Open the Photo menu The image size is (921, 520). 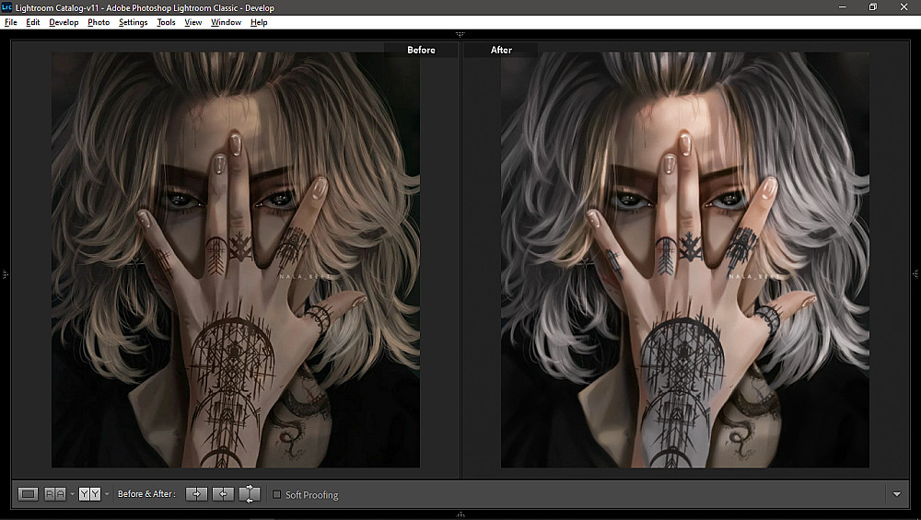pos(99,22)
